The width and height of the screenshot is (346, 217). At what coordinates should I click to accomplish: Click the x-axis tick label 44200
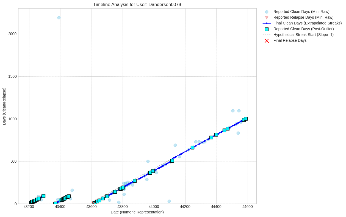[x=185, y=207]
